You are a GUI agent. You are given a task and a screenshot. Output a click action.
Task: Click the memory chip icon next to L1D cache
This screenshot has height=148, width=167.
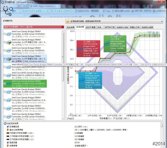[8, 133]
